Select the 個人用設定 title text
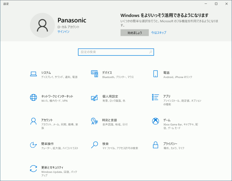This screenshot has width=232, height=181. point(110,96)
